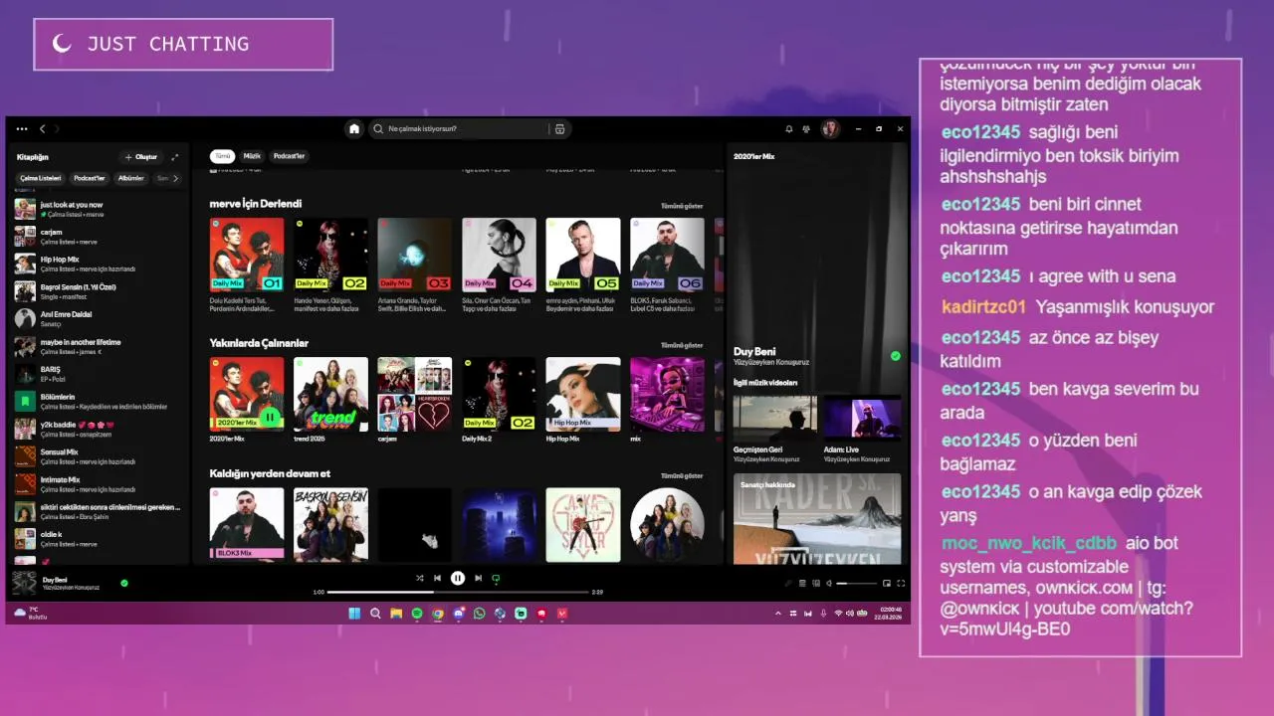Toggle repeat mode

tap(496, 578)
